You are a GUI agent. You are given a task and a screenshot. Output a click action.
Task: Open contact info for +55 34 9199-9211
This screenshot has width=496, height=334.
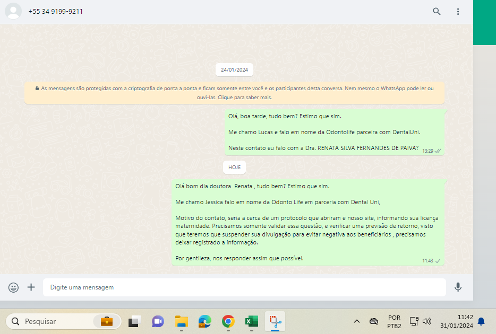56,11
